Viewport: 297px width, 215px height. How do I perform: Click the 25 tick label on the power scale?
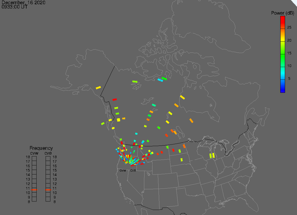(x=289, y=28)
